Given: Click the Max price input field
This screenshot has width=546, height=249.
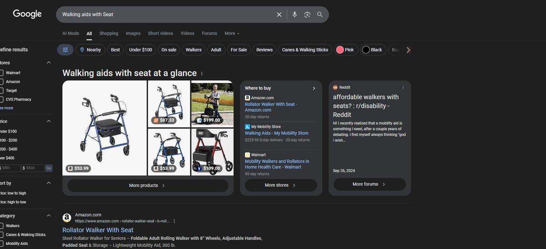Looking at the screenshot, I should tap(33, 168).
